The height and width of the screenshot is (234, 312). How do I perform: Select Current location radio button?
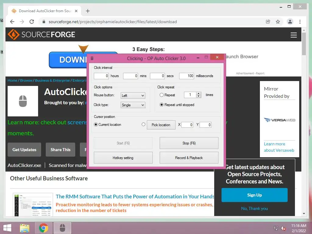[96, 125]
